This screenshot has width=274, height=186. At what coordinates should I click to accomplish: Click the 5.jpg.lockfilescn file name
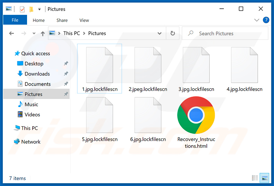click(100, 139)
